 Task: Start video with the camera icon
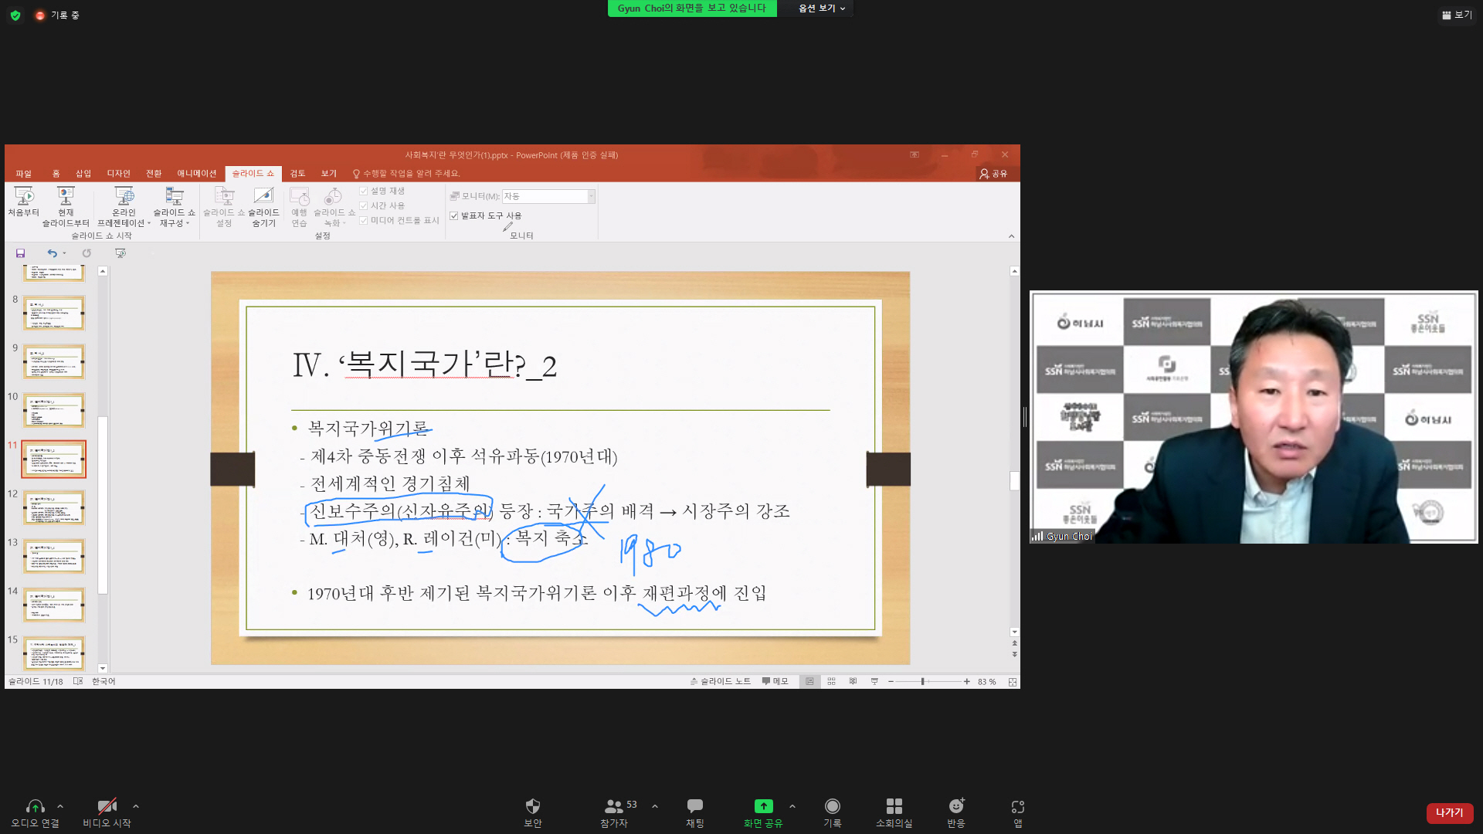107,806
